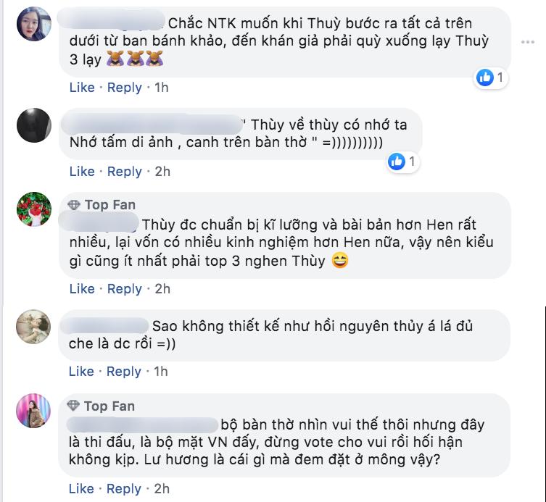The image size is (546, 502).
Task: Like the comment about Thùy and Hen
Action: point(82,289)
